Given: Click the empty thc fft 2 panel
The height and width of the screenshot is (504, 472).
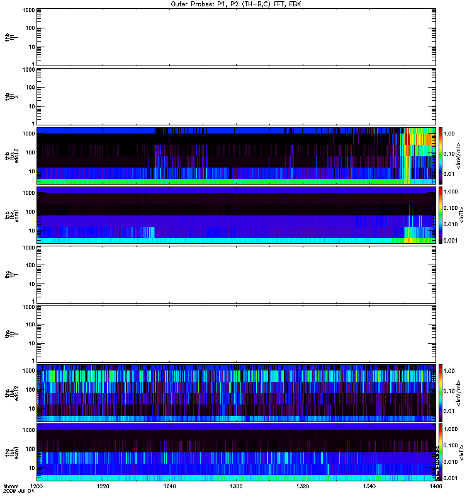Looking at the screenshot, I should (x=236, y=334).
